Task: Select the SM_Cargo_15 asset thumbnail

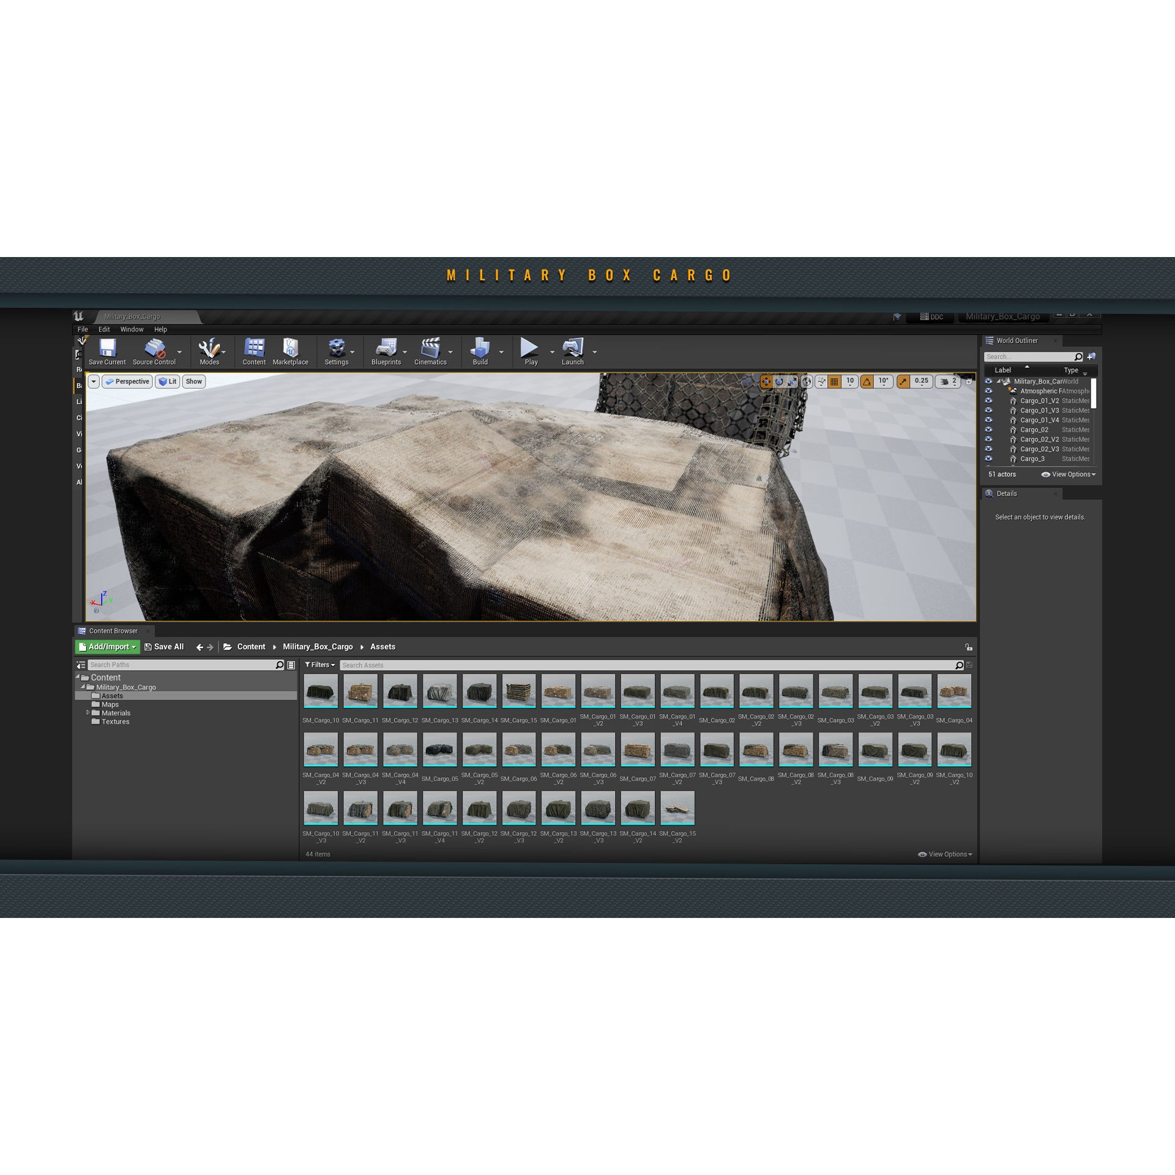Action: point(519,691)
